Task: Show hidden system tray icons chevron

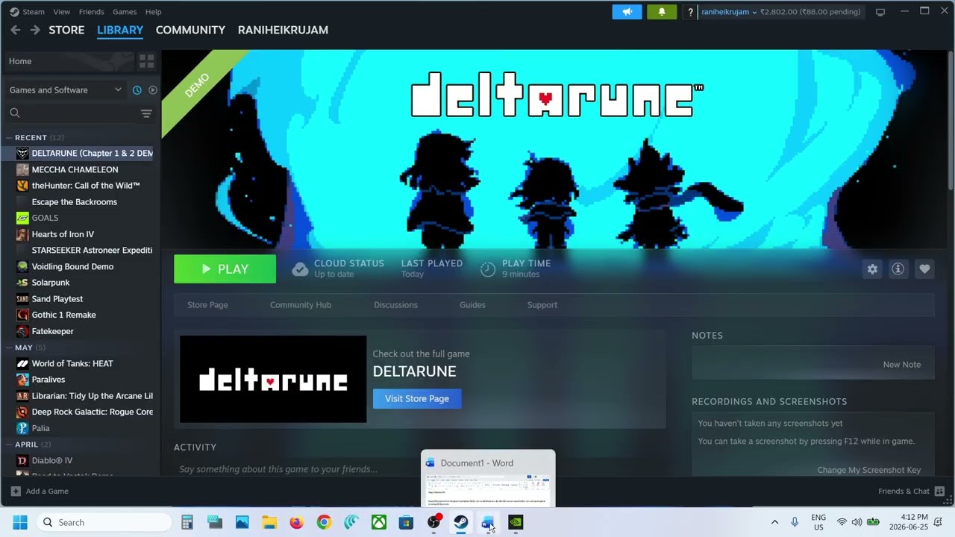Action: 774,522
